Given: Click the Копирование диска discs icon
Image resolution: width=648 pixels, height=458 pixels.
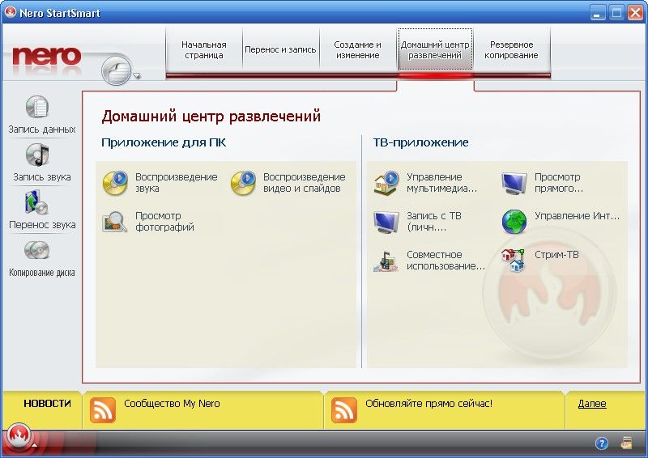Looking at the screenshot, I should pyautogui.click(x=36, y=250).
